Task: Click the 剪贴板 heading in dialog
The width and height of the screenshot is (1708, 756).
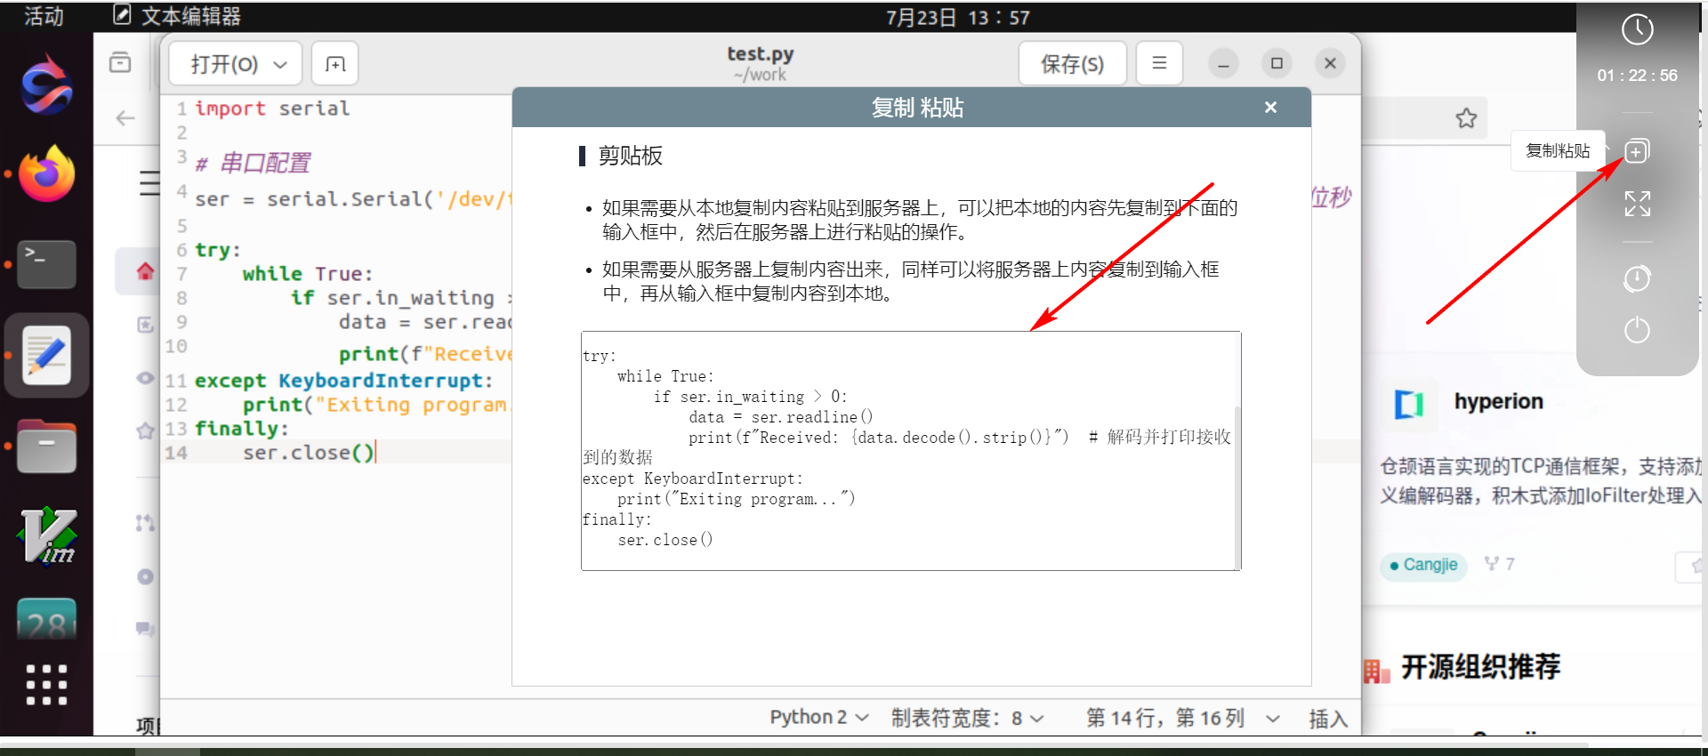Action: (630, 156)
